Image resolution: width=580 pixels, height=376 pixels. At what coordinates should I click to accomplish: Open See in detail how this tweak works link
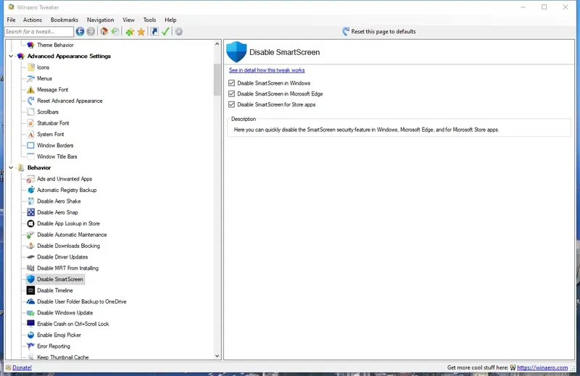267,70
